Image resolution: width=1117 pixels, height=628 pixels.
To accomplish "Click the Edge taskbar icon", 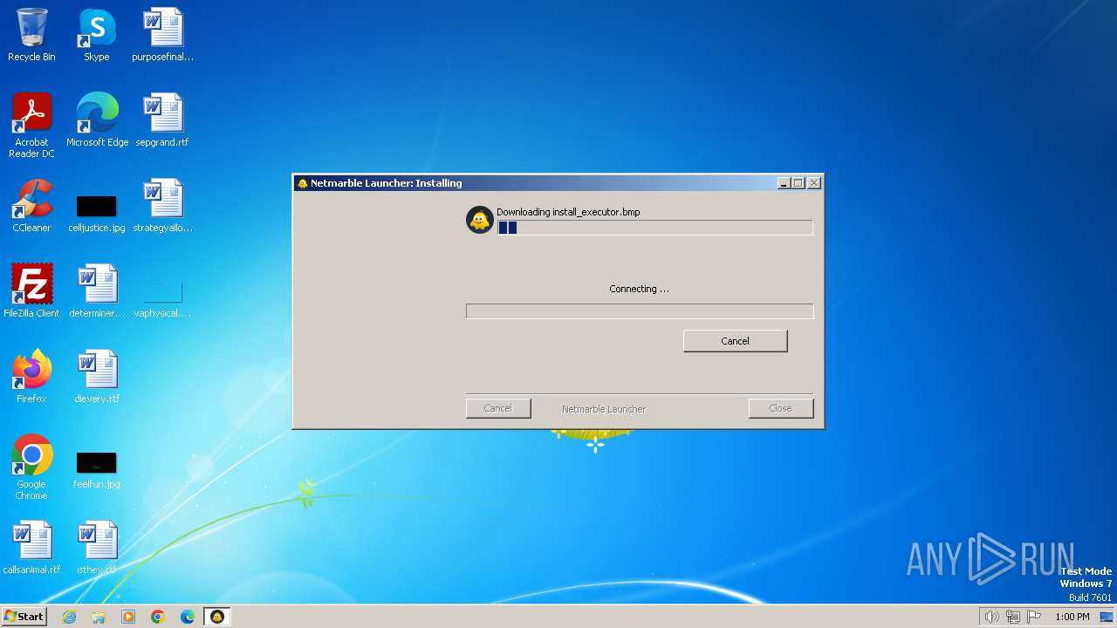I will [188, 617].
